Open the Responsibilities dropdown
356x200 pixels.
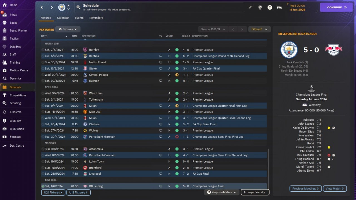(x=222, y=192)
